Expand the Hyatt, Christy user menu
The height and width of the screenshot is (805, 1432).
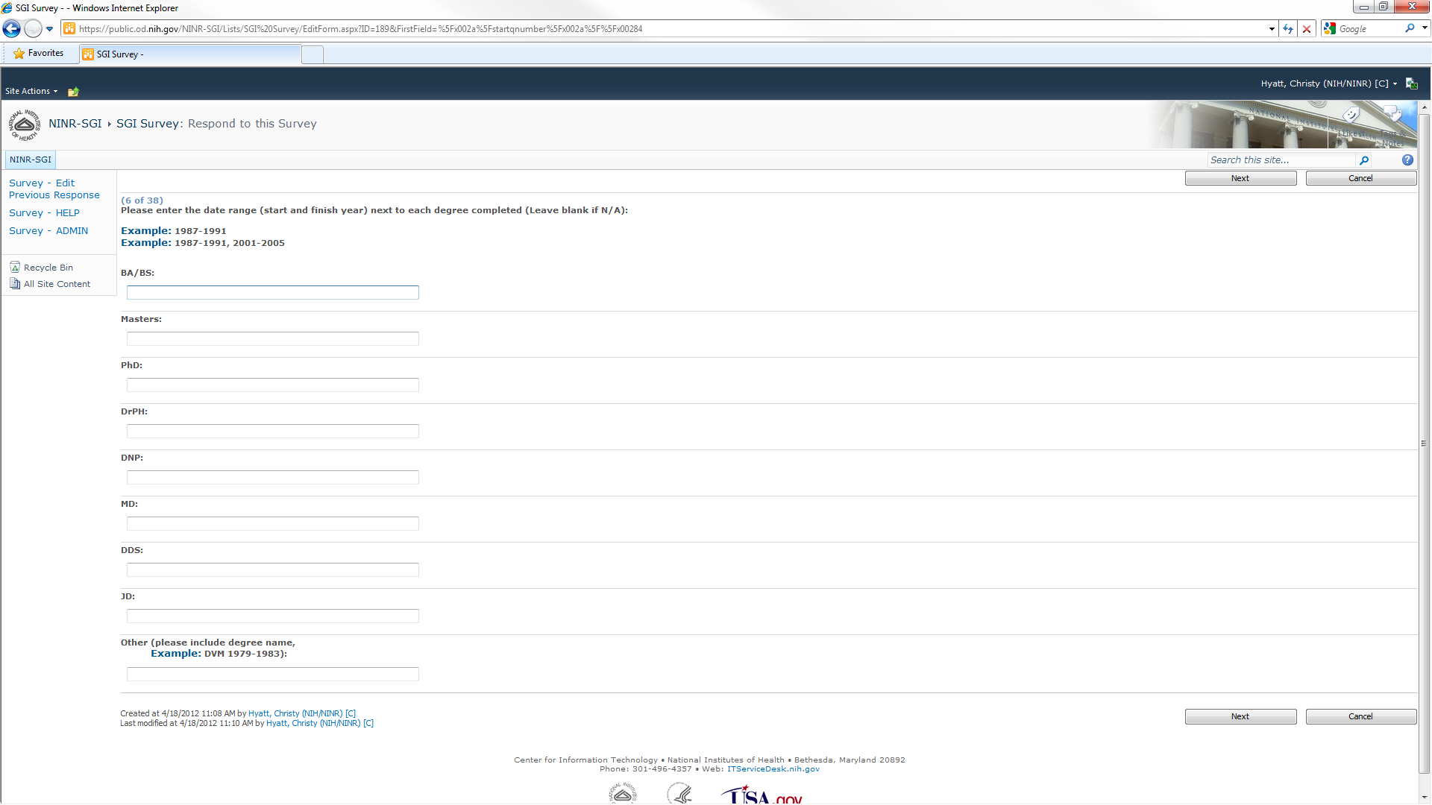pyautogui.click(x=1328, y=83)
